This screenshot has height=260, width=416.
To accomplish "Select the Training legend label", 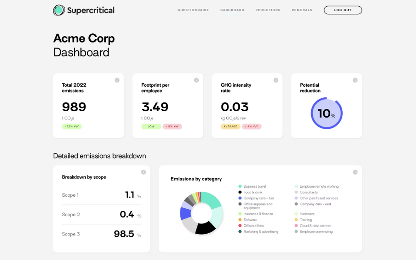I will pyautogui.click(x=306, y=220).
